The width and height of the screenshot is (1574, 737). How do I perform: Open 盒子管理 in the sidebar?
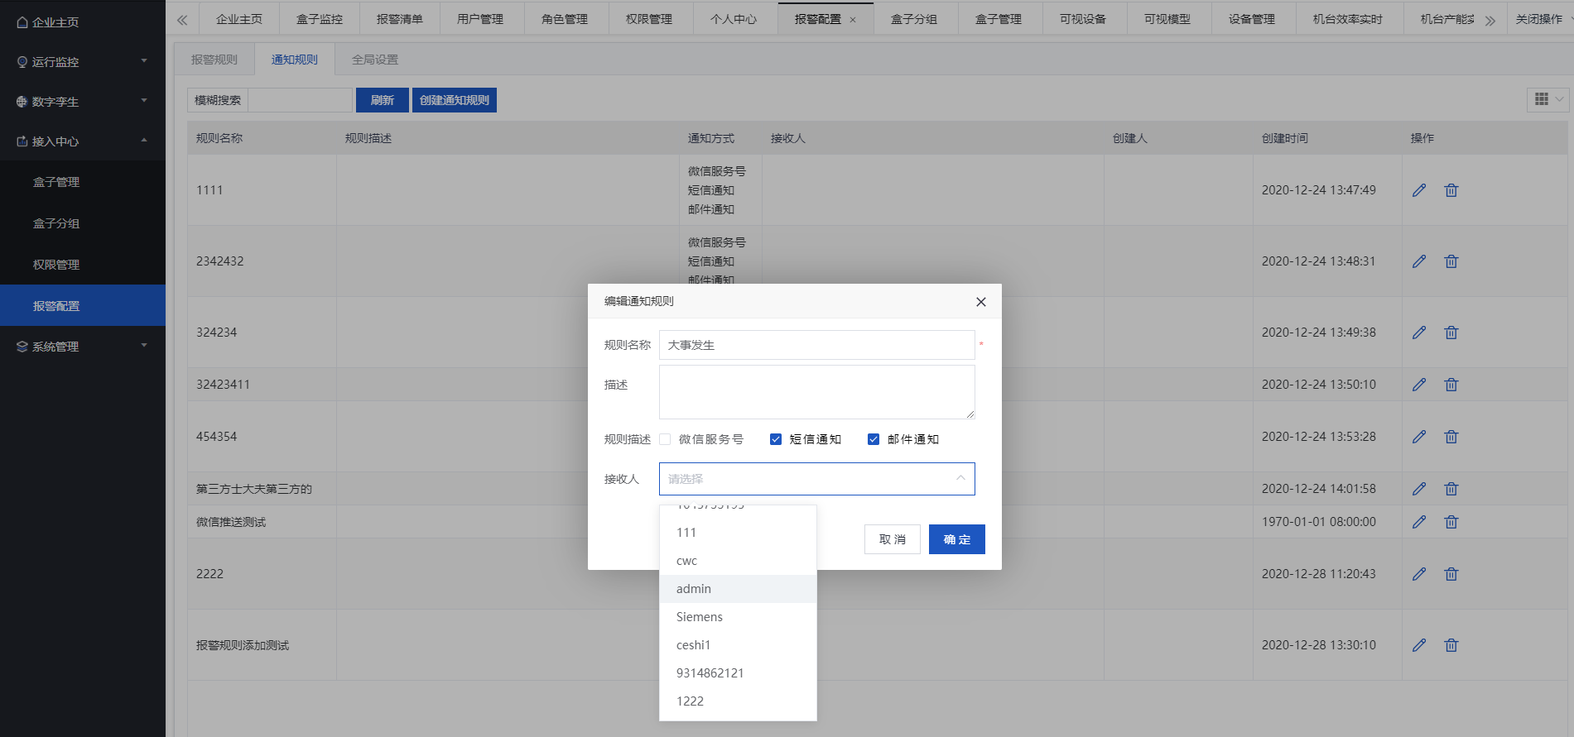[x=83, y=182]
